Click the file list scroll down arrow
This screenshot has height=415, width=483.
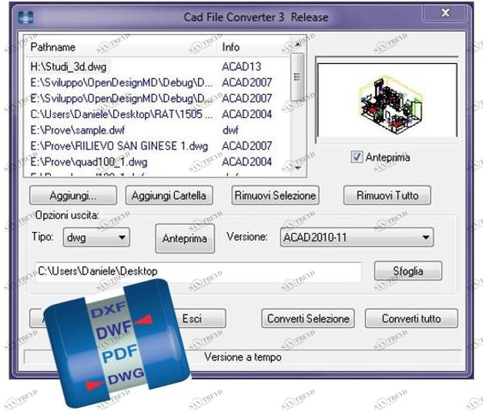coord(297,168)
